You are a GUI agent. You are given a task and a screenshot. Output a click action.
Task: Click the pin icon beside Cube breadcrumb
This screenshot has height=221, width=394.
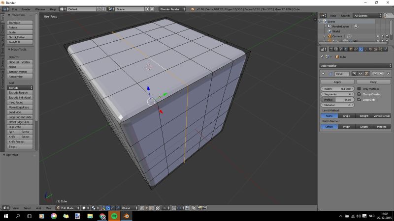pyautogui.click(x=322, y=57)
